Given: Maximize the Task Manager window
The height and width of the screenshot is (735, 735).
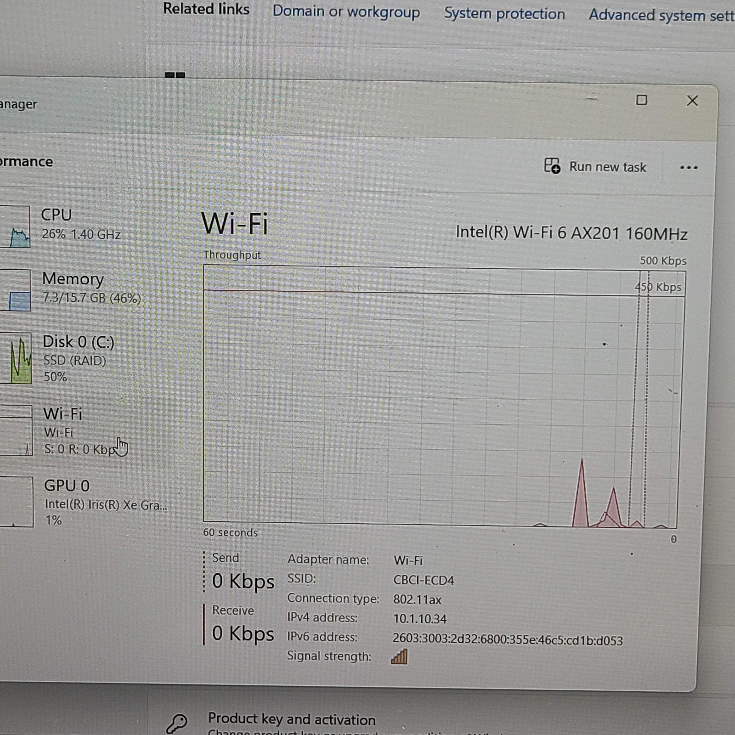Looking at the screenshot, I should click(x=641, y=100).
